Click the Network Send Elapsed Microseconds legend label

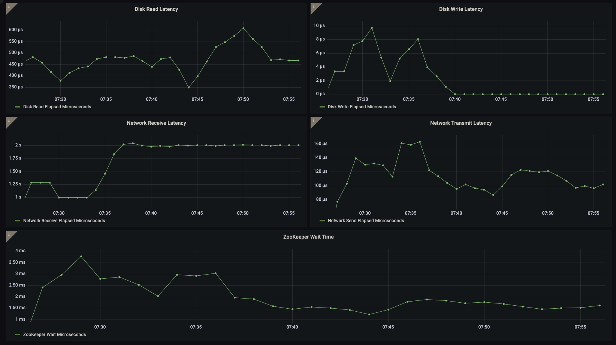coord(366,221)
